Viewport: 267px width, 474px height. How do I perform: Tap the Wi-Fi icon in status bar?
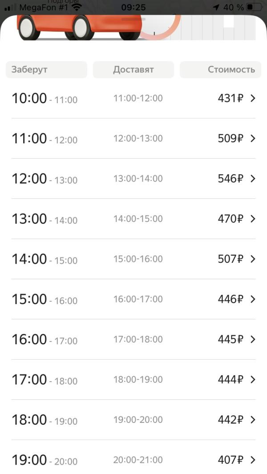pyautogui.click(x=77, y=7)
